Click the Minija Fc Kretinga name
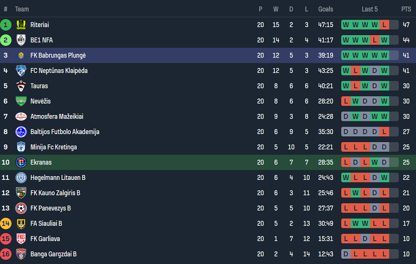This screenshot has height=264, width=416. (53, 147)
